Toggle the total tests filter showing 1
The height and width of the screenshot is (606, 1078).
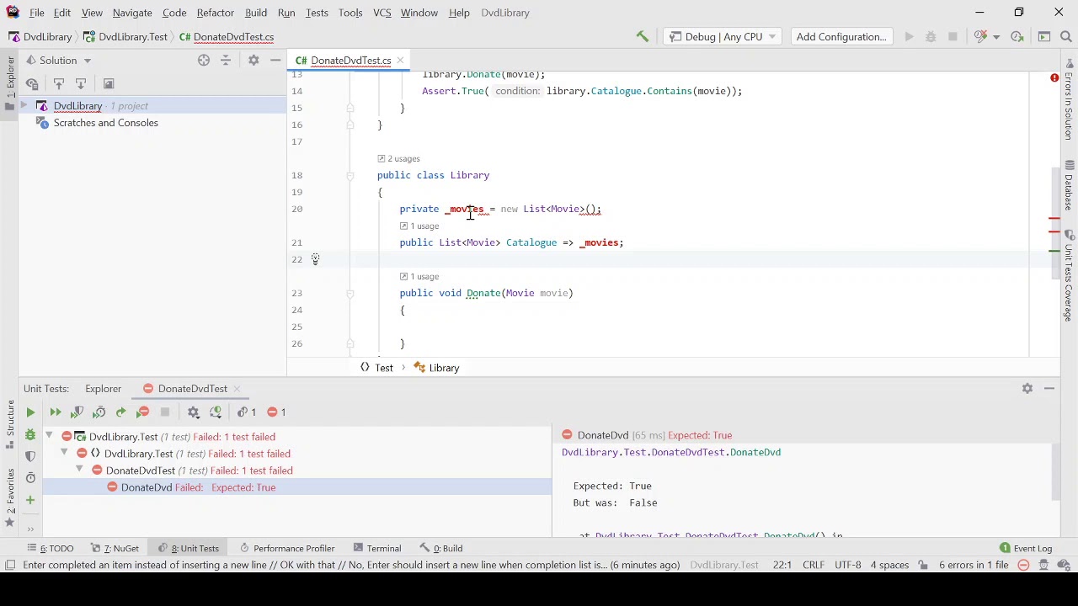[247, 412]
